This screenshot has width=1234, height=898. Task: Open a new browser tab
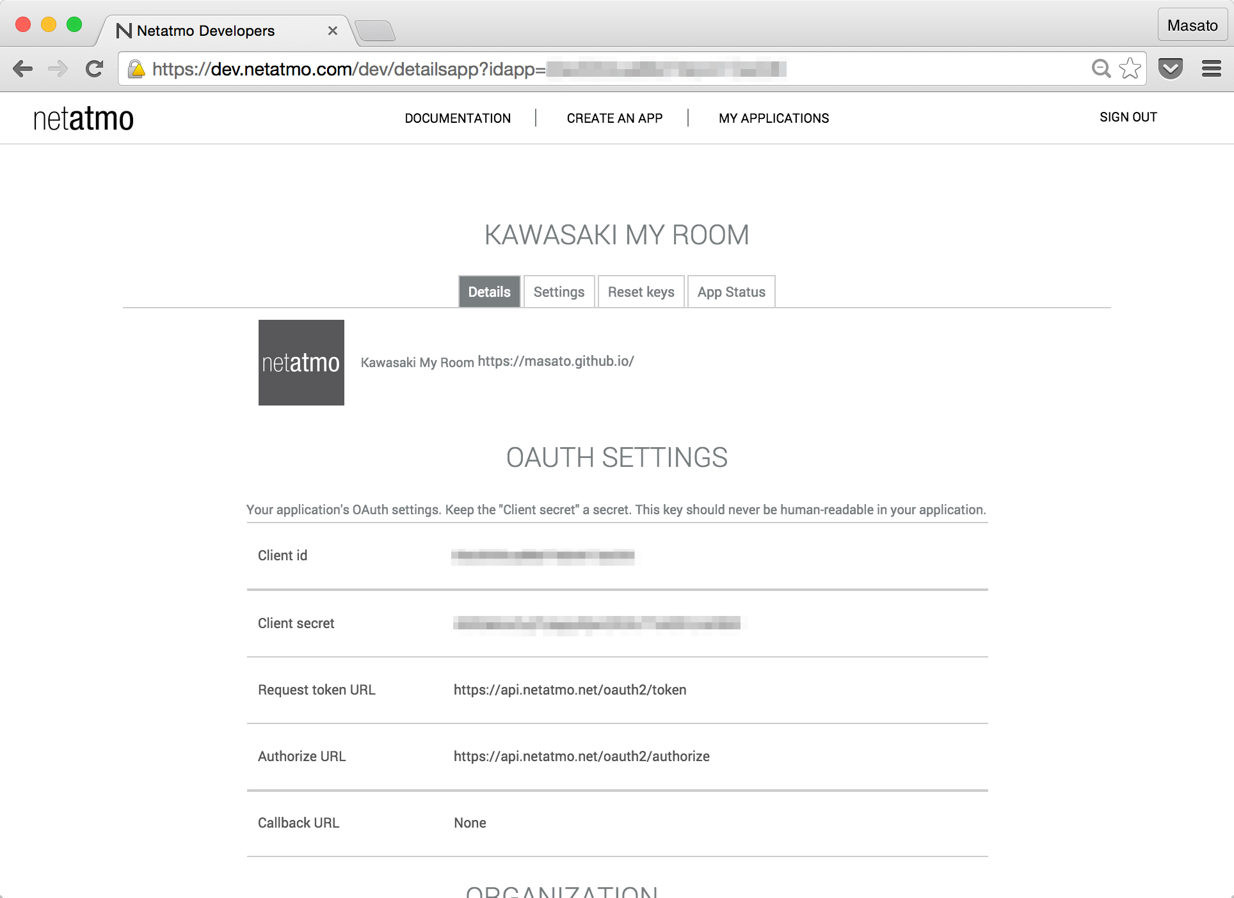coord(375,31)
